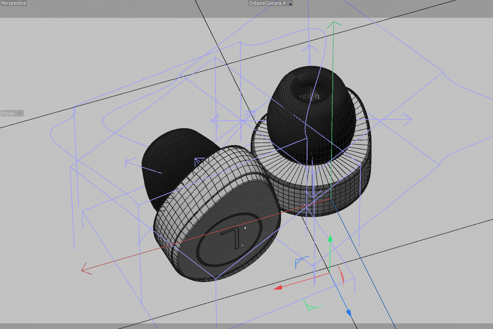Select the OctaneCamera.4 name label
The width and height of the screenshot is (493, 329).
(x=268, y=3)
